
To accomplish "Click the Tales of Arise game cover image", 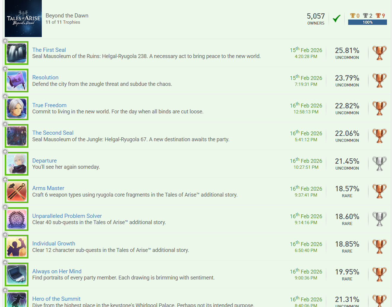I will point(23,19).
